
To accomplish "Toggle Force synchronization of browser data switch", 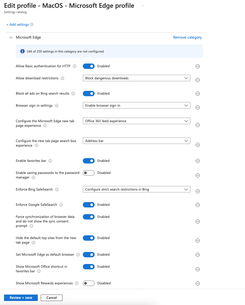I will [89, 217].
